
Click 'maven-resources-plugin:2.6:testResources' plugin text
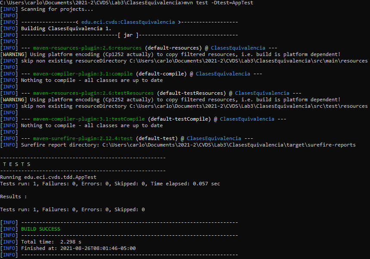93,93
